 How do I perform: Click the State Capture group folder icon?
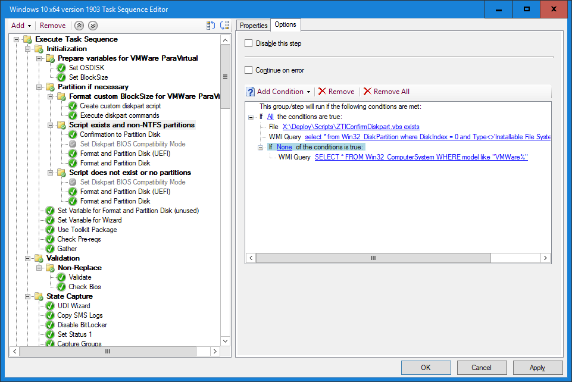39,296
